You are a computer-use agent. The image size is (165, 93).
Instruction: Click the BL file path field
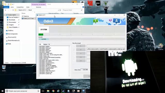[x=106, y=46]
